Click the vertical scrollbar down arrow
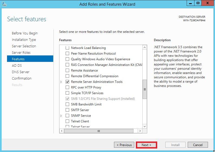The height and width of the screenshot is (152, 215). point(145,126)
